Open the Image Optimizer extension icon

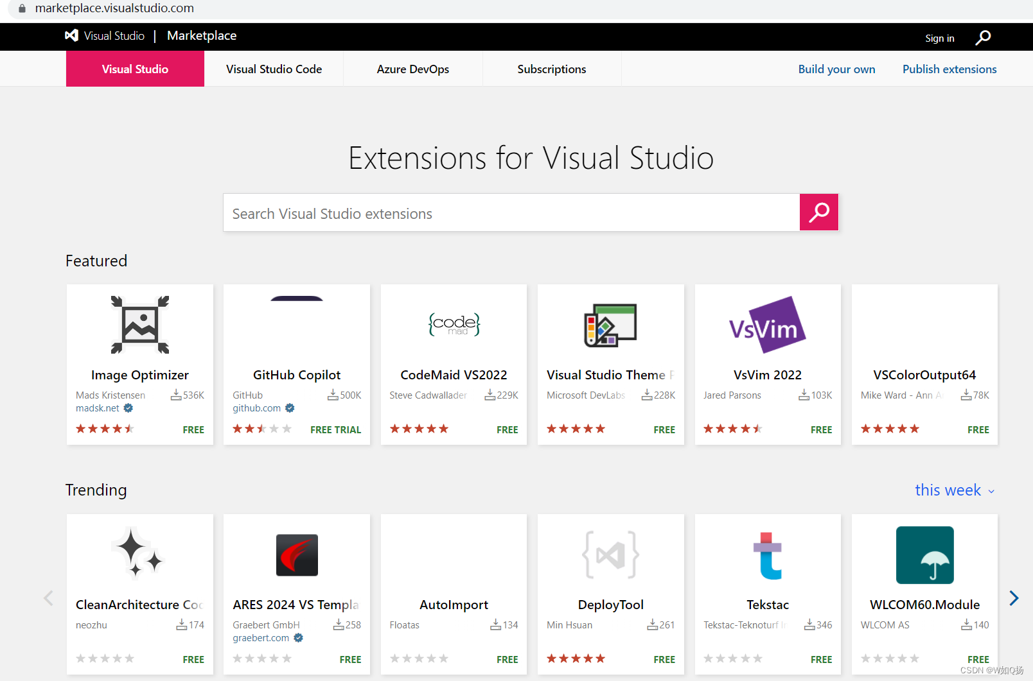pyautogui.click(x=140, y=325)
